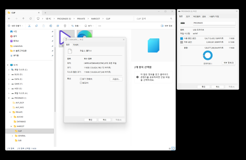
Task: Tick the 숨김 (hidden) attribute checkbox
Action: tap(81, 83)
